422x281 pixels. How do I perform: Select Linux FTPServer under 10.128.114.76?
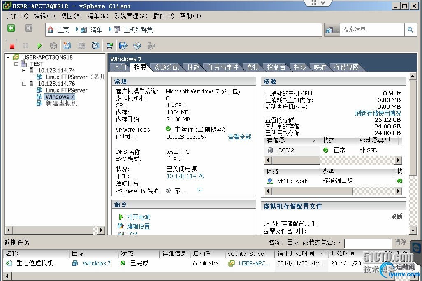(x=66, y=90)
